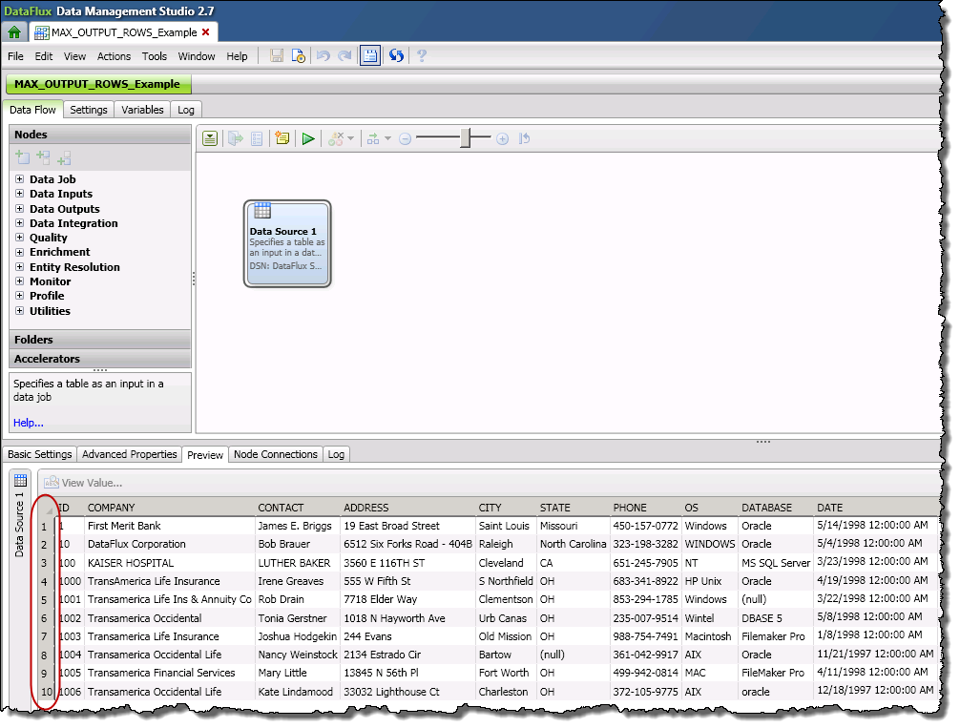Click the Save icon in the toolbar
This screenshot has width=960, height=728.
(276, 56)
